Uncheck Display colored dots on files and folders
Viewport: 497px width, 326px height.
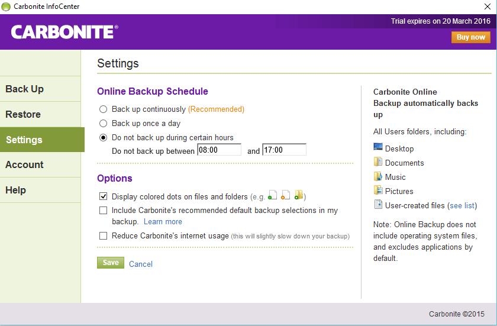pyautogui.click(x=103, y=196)
